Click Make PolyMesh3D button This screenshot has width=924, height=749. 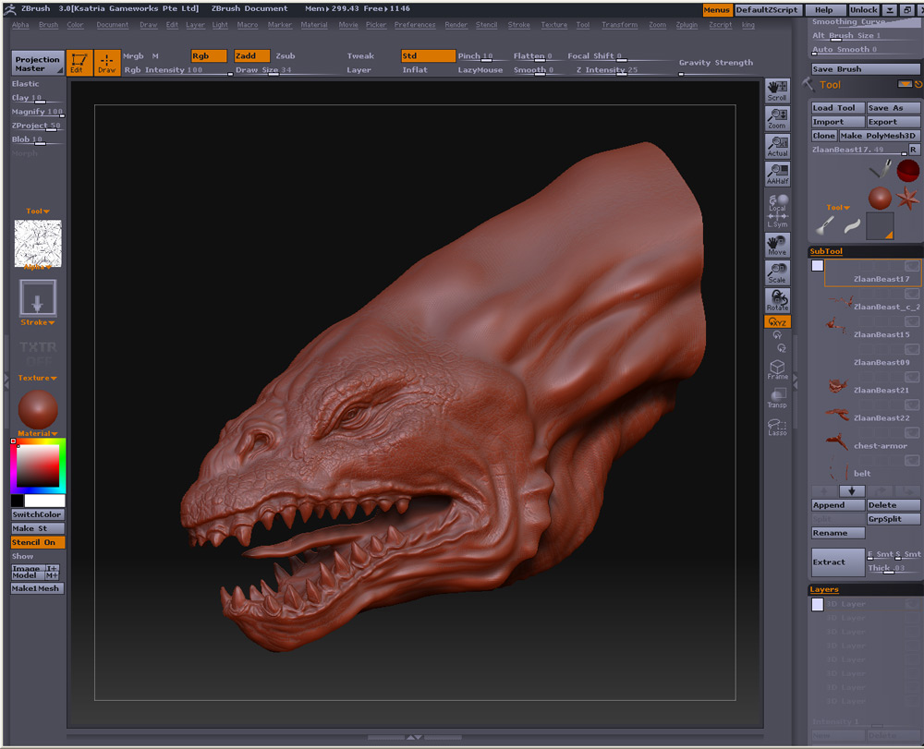(x=880, y=136)
